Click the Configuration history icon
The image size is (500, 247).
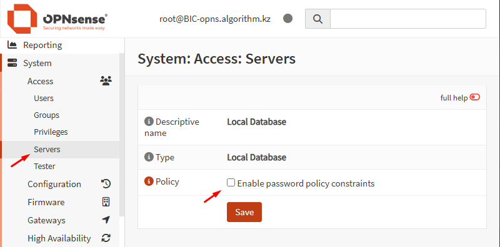pos(106,184)
